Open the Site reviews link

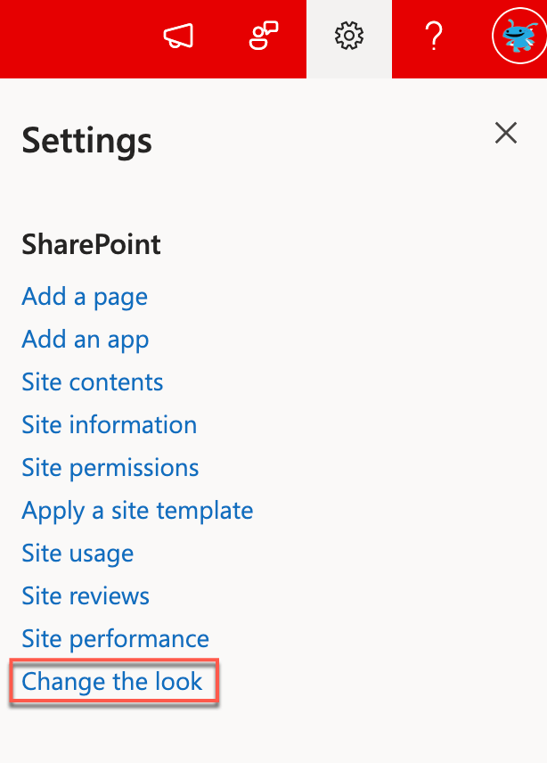tap(86, 596)
